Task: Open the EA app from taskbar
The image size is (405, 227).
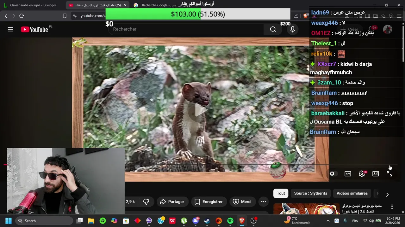Action: [x=219, y=221]
